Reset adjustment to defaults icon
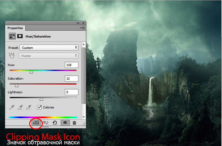 (55, 123)
